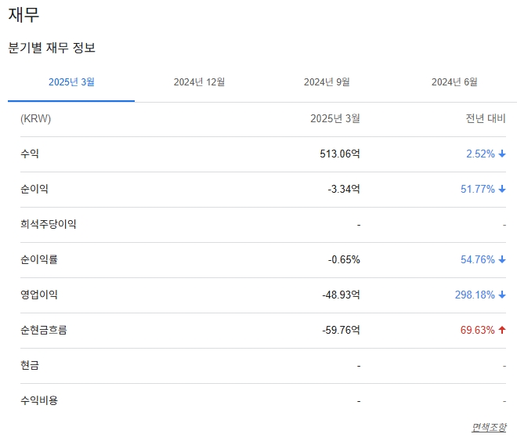Image resolution: width=517 pixels, height=445 pixels.
Task: Switch to the 2024년 12월 tab
Action: [x=199, y=82]
